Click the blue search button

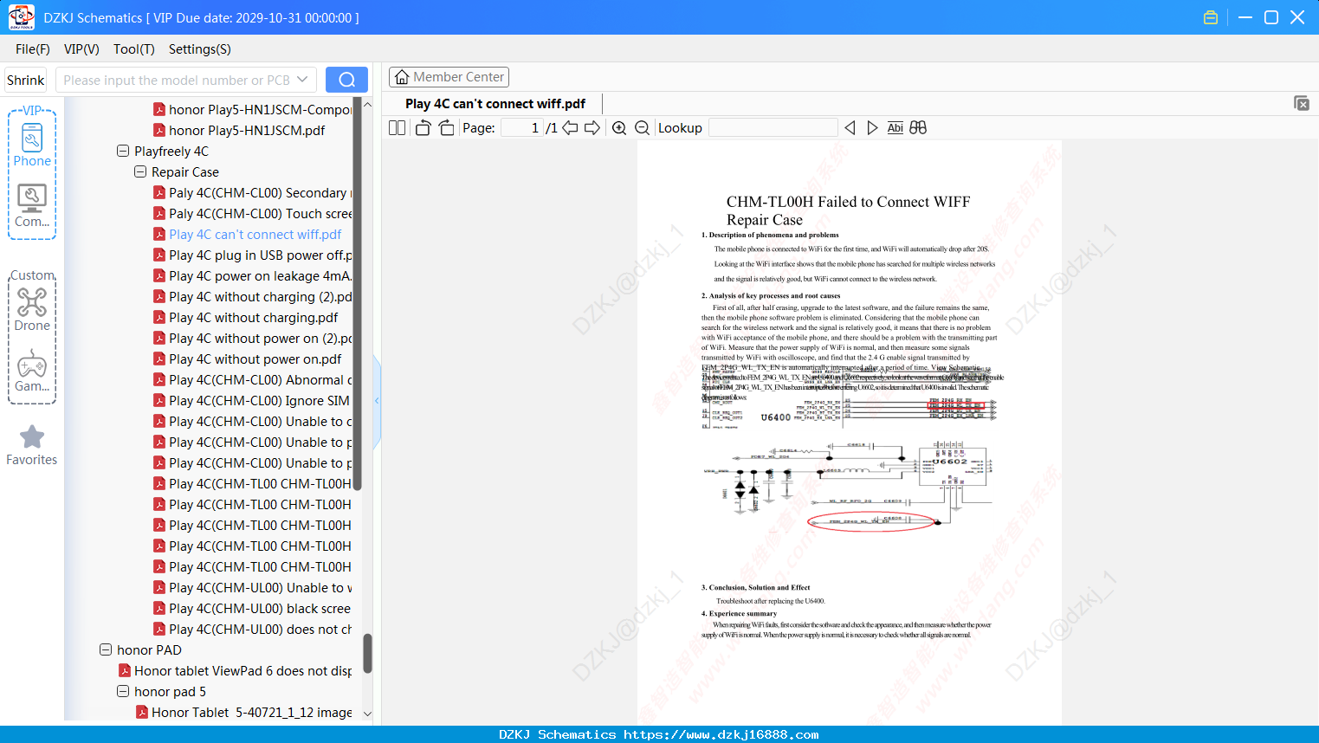346,80
